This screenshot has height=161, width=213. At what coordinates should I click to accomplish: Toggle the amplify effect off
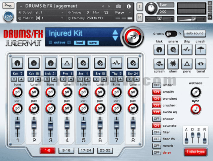(156, 92)
